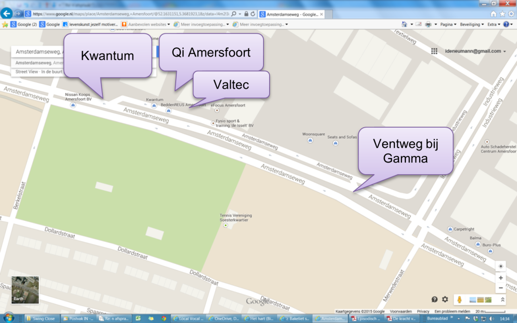
Task: Click the add-to-favorites bar star icon
Action: pos(5,24)
